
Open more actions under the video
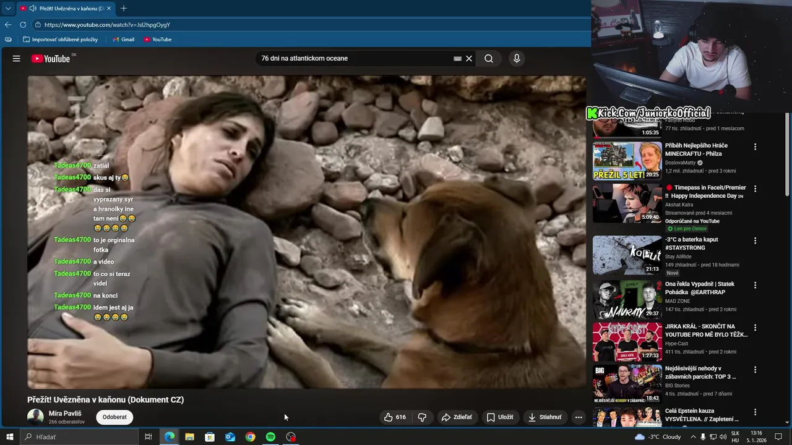coord(579,417)
